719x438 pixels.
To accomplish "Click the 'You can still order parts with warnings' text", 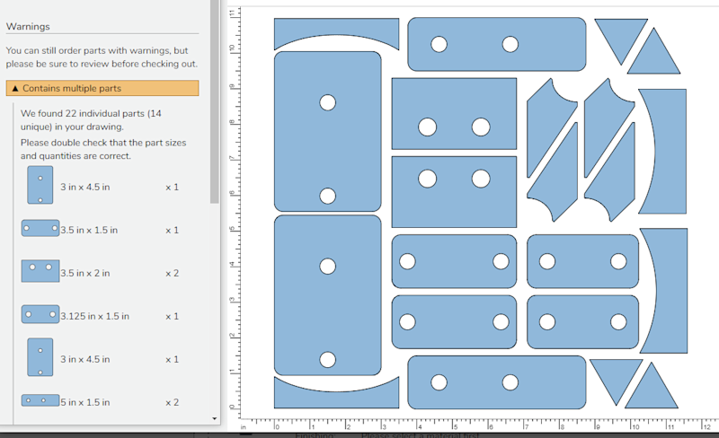I will click(x=102, y=57).
